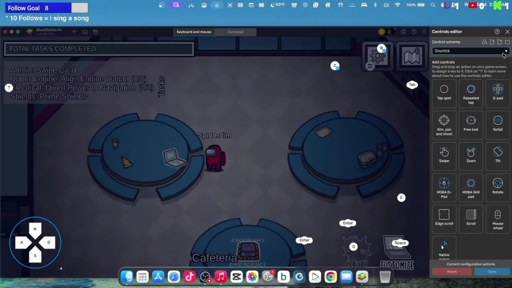Click the BlueStacks back arrow
Viewport: 512px width, 288px height.
tap(74, 32)
